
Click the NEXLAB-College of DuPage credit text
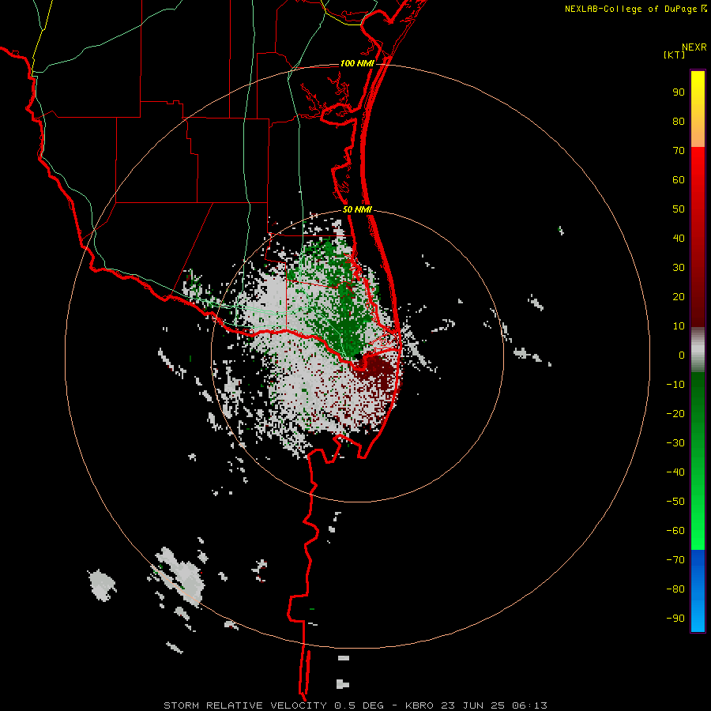(x=631, y=9)
